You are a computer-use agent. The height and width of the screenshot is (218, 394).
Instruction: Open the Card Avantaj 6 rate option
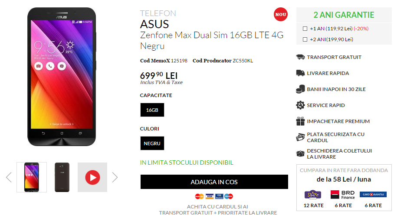click(373, 199)
